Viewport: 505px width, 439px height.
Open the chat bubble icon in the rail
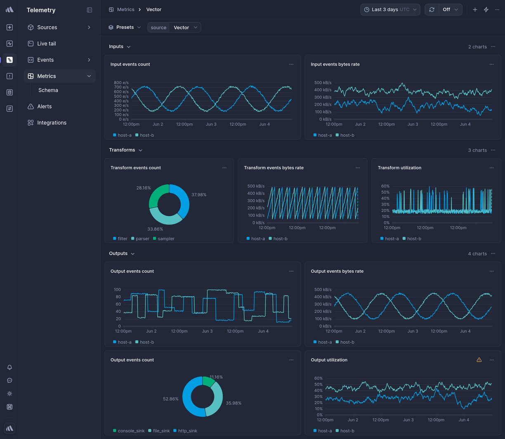9,380
